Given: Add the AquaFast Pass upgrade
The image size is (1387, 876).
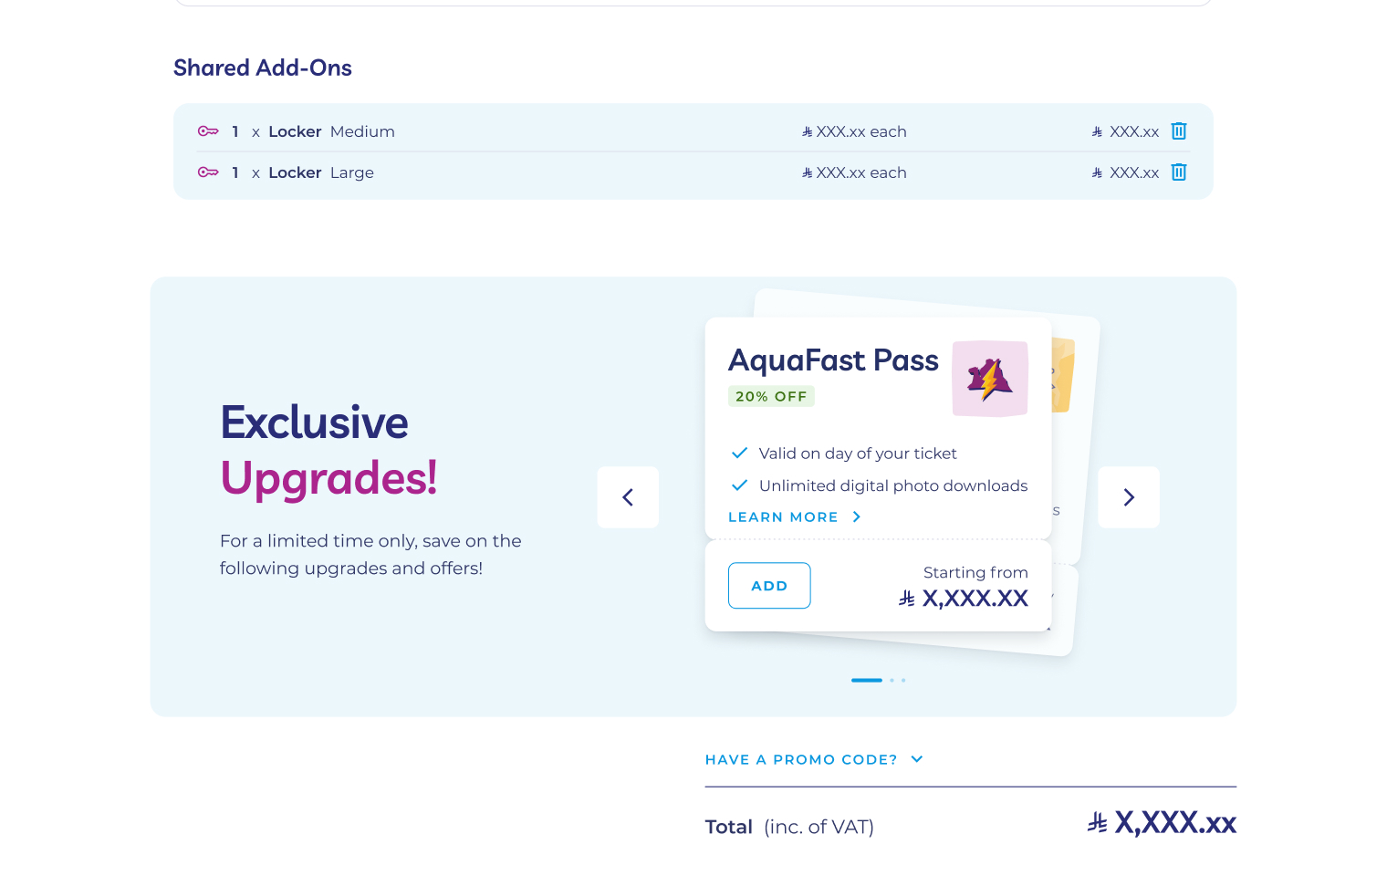Looking at the screenshot, I should 769,586.
